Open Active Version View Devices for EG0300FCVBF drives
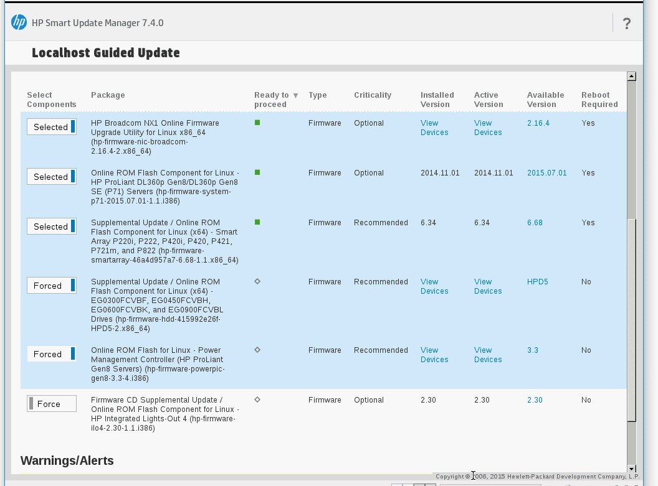The height and width of the screenshot is (486, 658). (488, 286)
